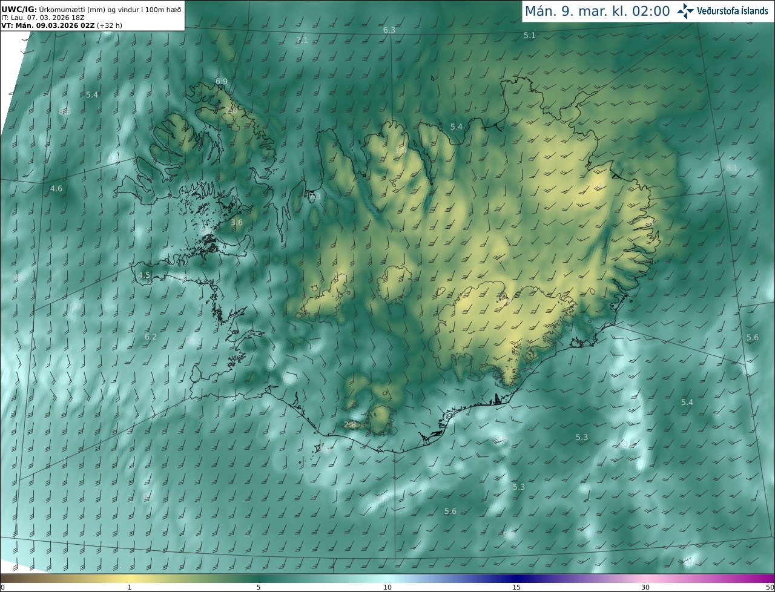Viewport: 775px width, 592px height.
Task: Click the 7.1 value label on the map
Action: click(302, 40)
